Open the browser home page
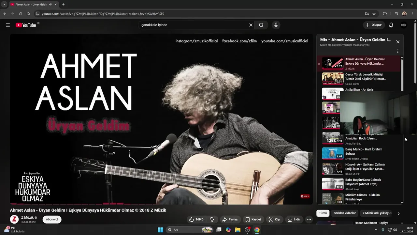Image resolution: width=417 pixels, height=235 pixels. point(28,14)
